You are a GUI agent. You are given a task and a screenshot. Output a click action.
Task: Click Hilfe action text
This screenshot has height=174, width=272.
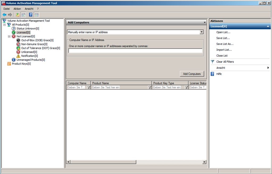[x=219, y=74]
